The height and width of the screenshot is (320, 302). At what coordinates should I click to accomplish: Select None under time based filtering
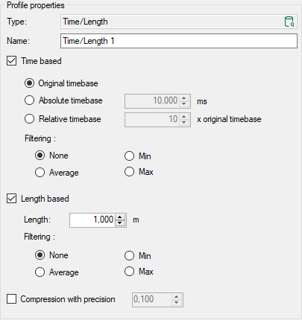coord(40,156)
